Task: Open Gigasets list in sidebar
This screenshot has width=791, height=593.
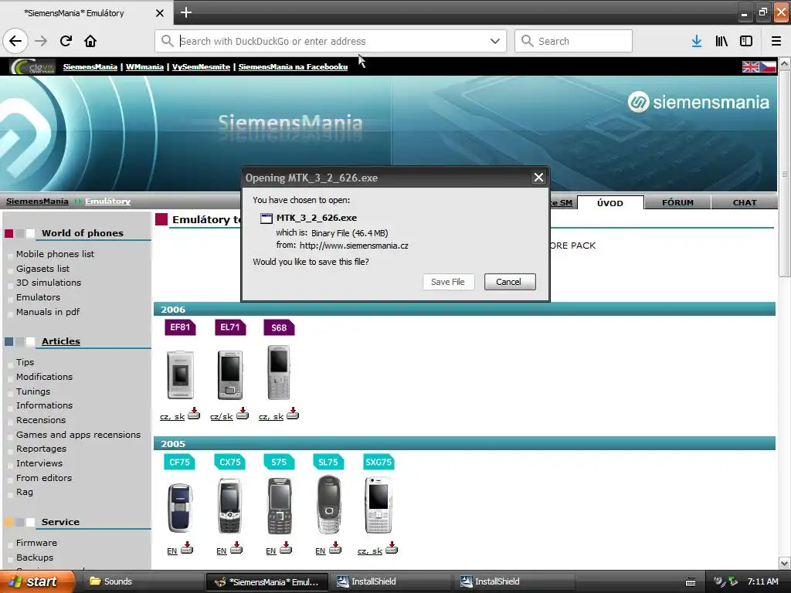Action: coord(43,269)
